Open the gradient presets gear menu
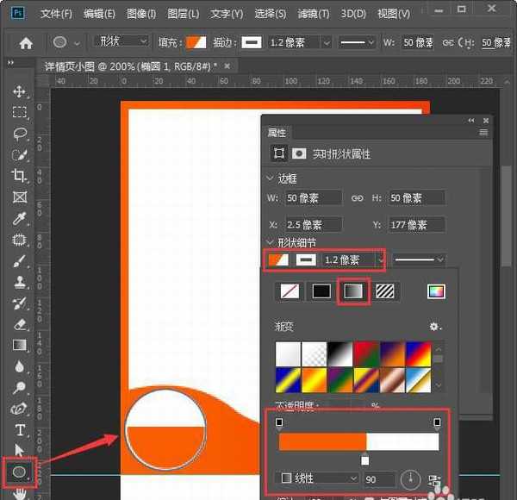The image size is (517, 500). (435, 327)
